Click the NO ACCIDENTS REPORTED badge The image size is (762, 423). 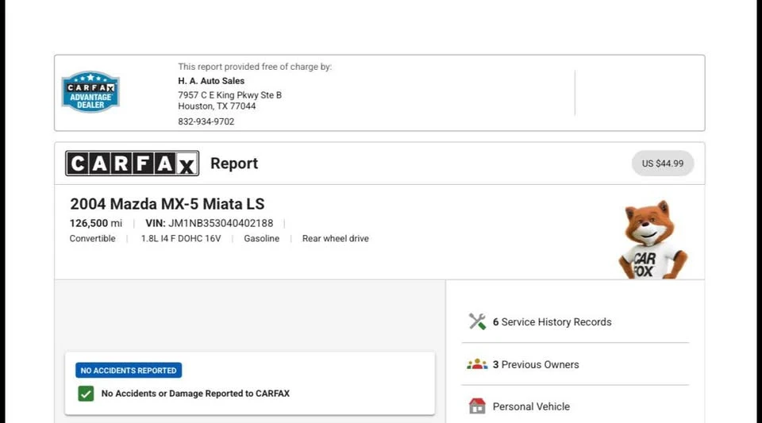[x=129, y=370]
